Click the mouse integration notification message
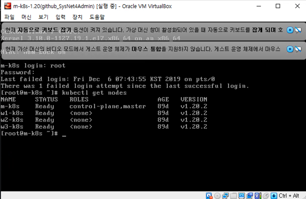The width and height of the screenshot is (306, 199). click(143, 49)
